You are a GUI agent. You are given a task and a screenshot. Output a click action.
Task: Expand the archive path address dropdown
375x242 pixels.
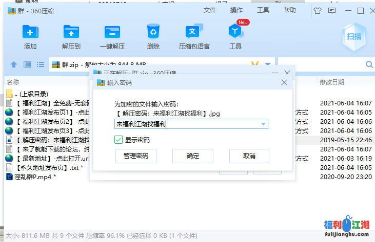click(x=267, y=64)
